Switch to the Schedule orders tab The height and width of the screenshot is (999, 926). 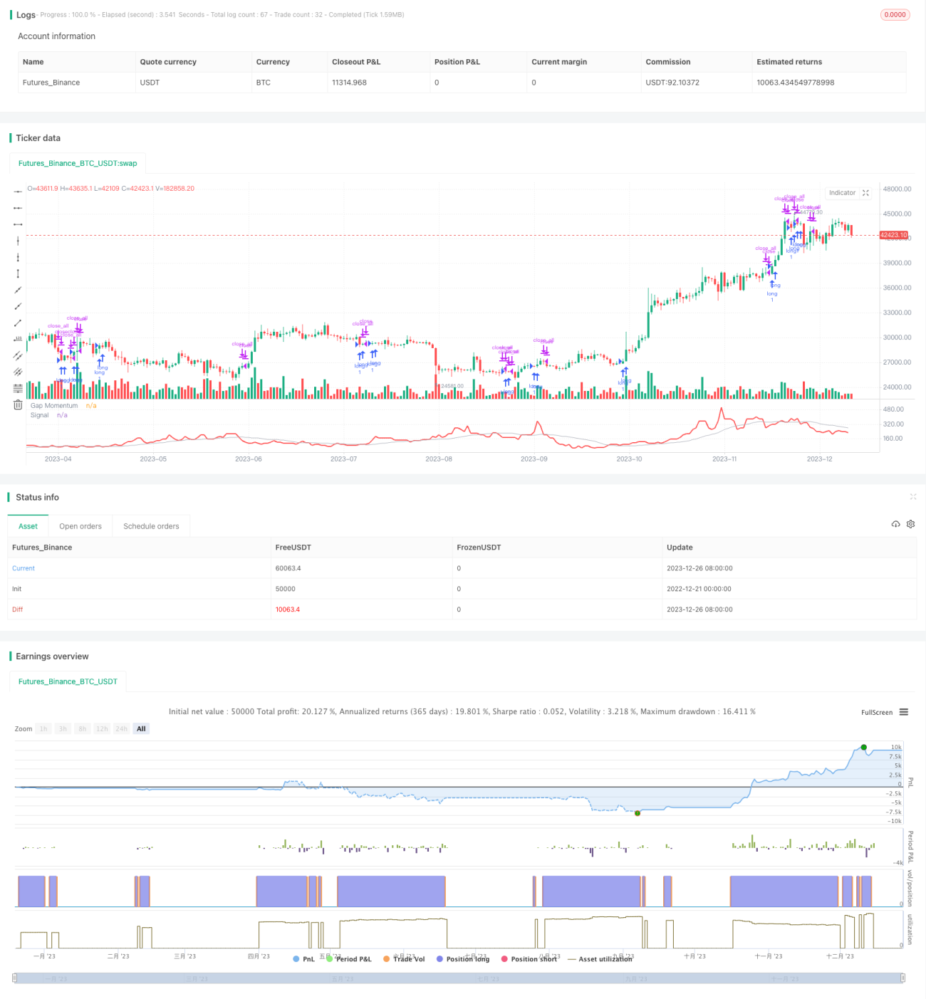(151, 526)
